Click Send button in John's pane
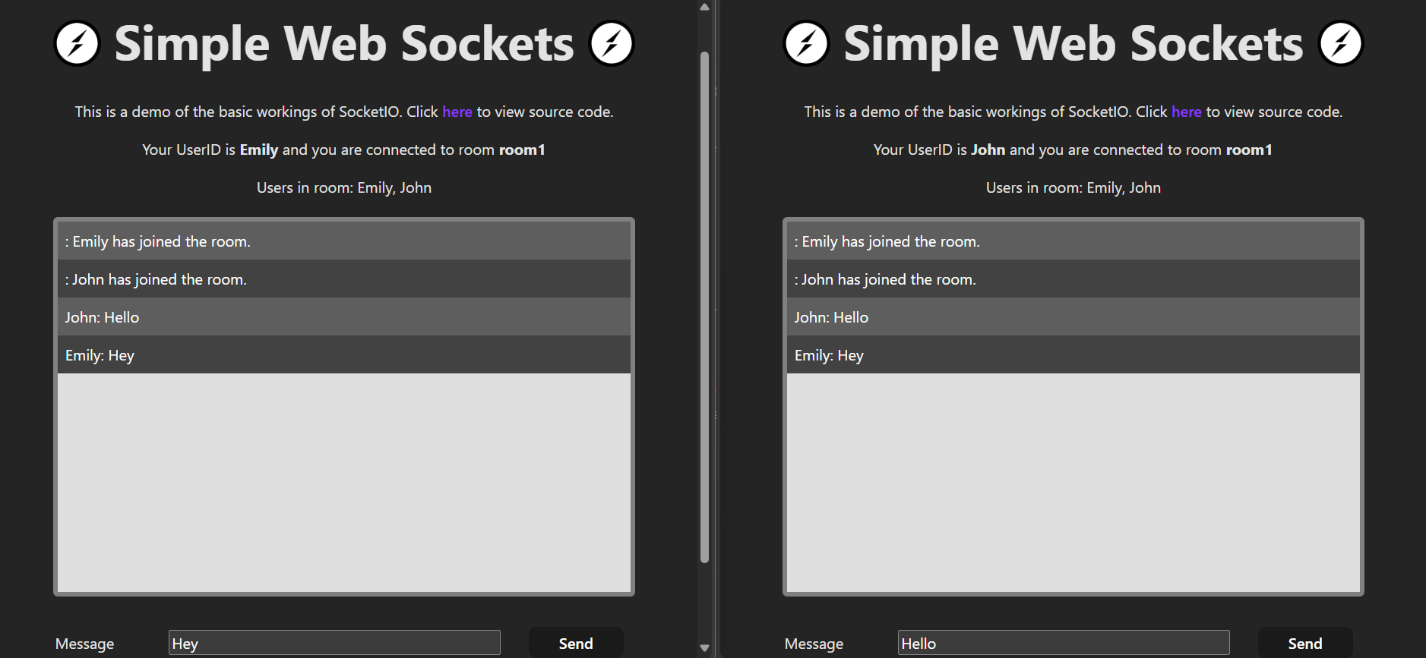Viewport: 1426px width, 658px height. (x=1305, y=643)
